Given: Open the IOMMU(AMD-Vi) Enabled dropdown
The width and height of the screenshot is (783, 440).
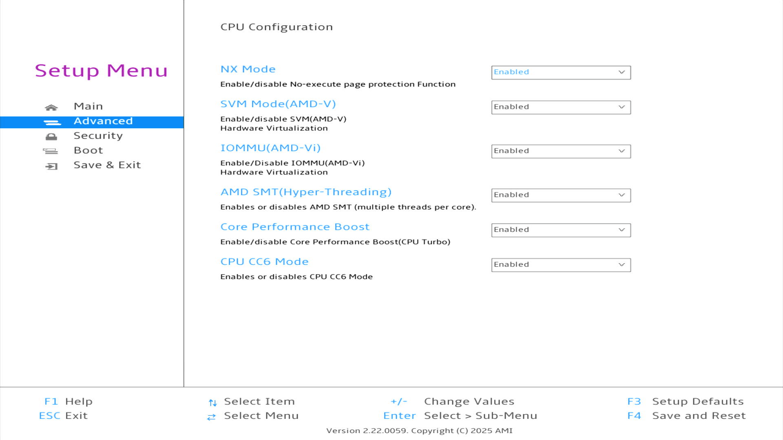Looking at the screenshot, I should point(561,151).
